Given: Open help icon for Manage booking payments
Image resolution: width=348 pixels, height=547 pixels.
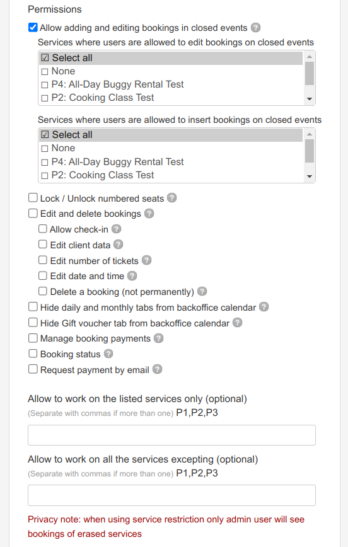Looking at the screenshot, I should pyautogui.click(x=158, y=338).
